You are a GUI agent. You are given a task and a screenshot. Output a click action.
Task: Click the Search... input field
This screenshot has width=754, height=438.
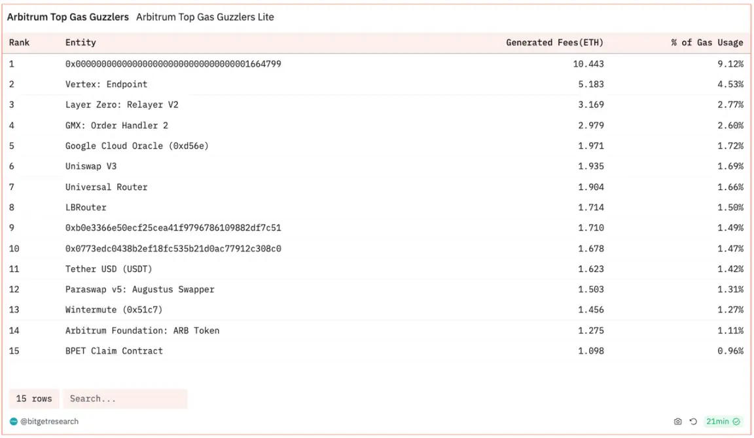125,399
